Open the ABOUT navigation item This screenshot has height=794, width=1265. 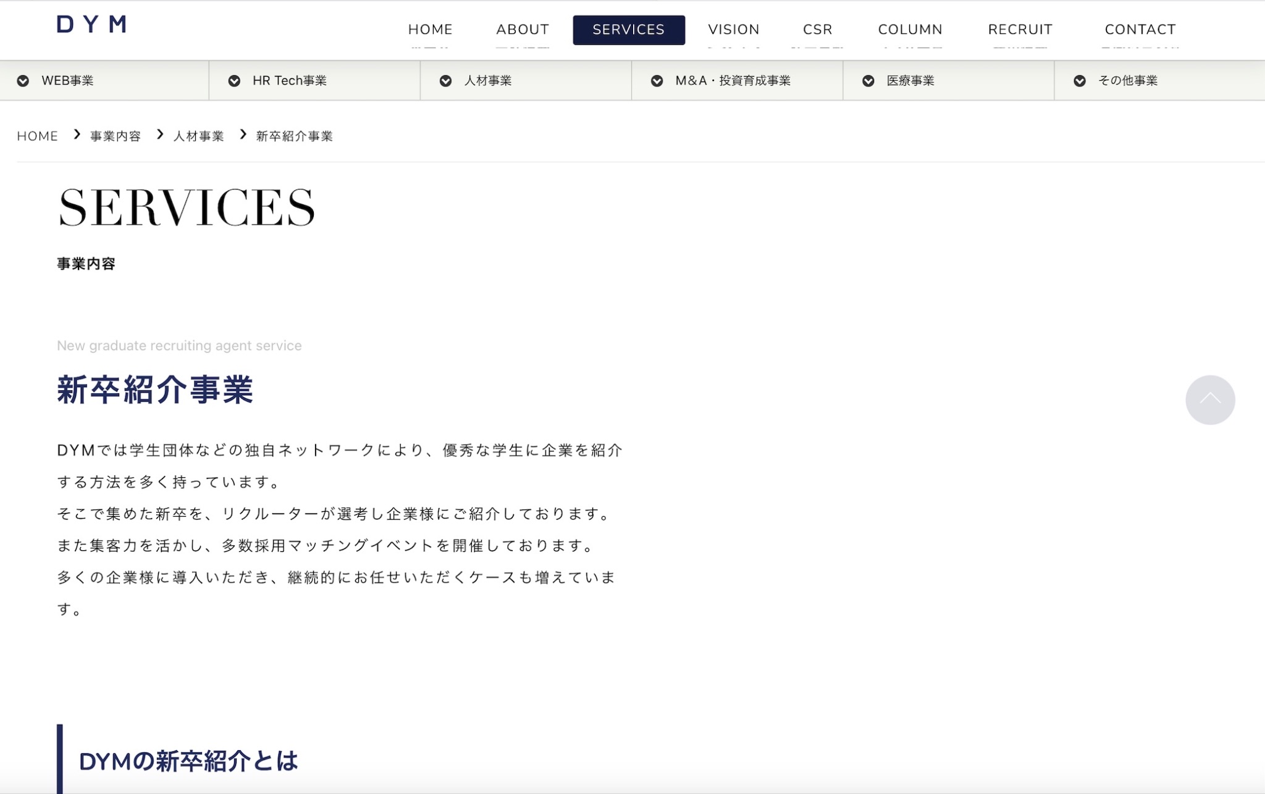coord(523,30)
